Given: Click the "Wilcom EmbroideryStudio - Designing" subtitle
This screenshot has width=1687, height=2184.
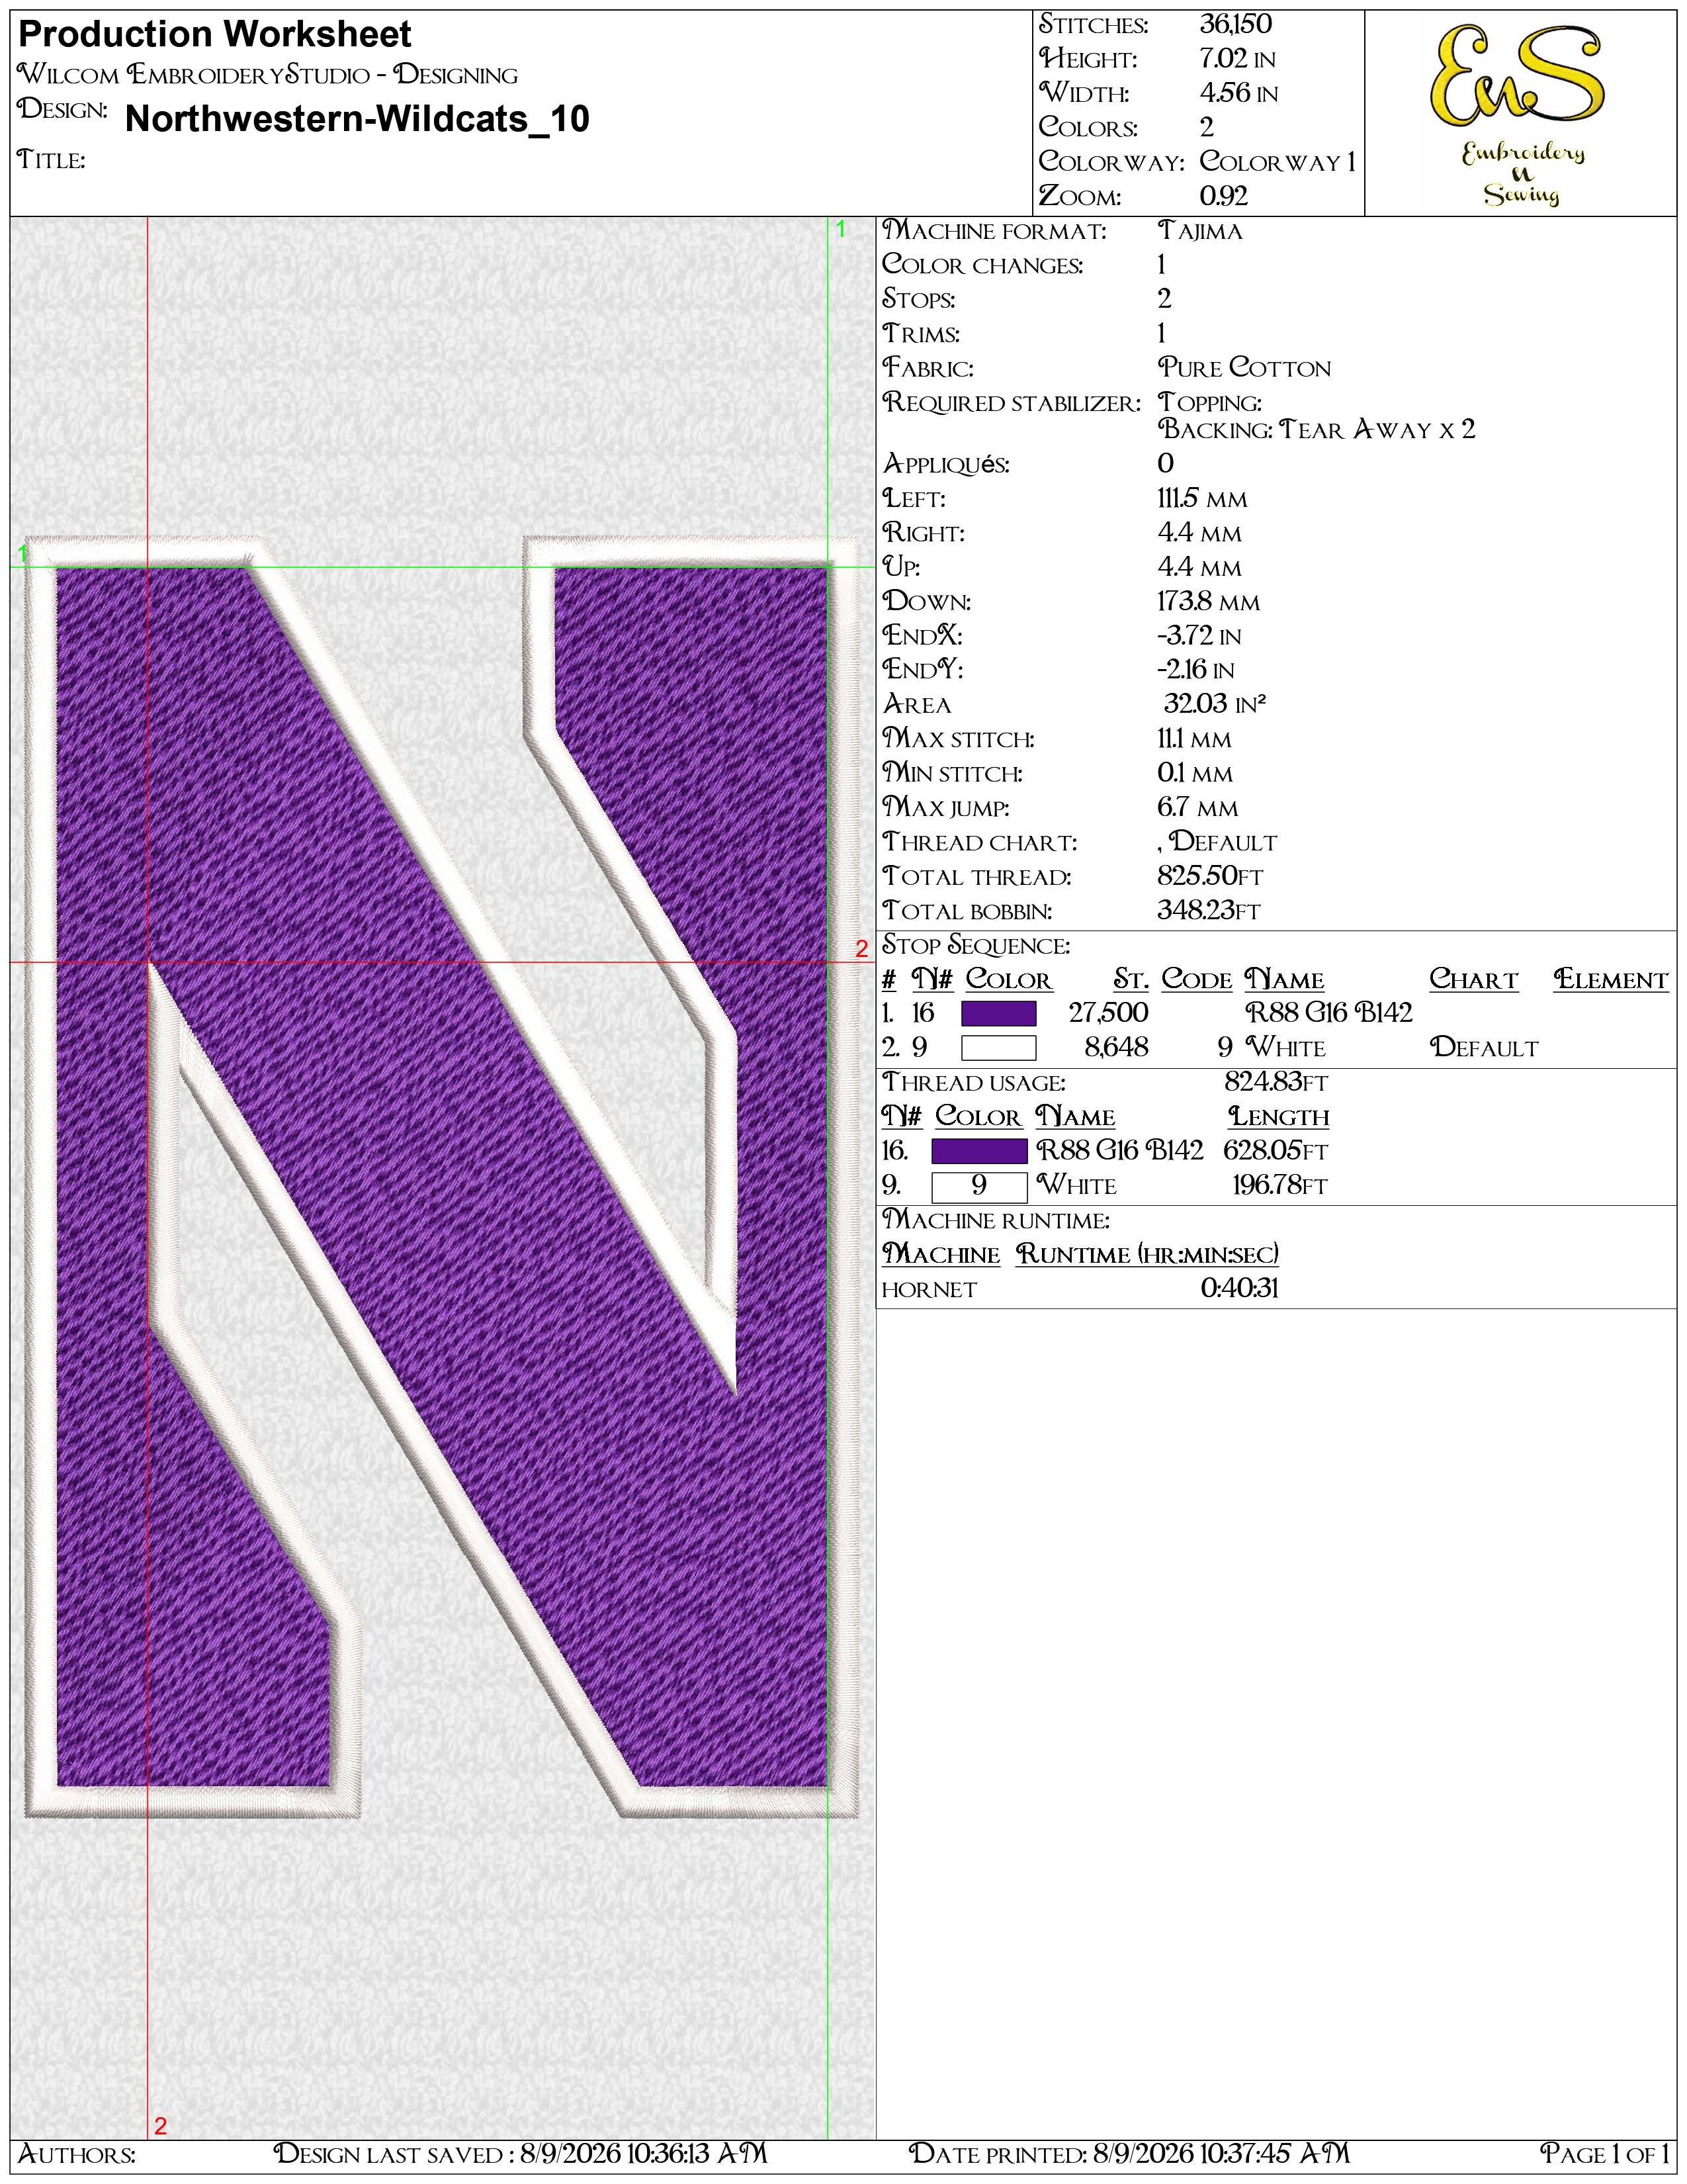Looking at the screenshot, I should point(268,75).
